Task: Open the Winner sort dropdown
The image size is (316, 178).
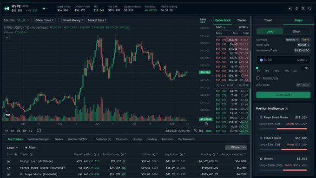Action: 236,148
